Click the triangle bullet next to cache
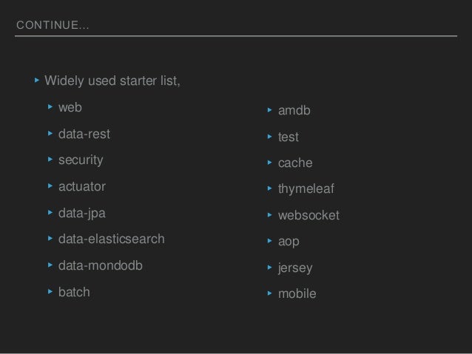 270,163
